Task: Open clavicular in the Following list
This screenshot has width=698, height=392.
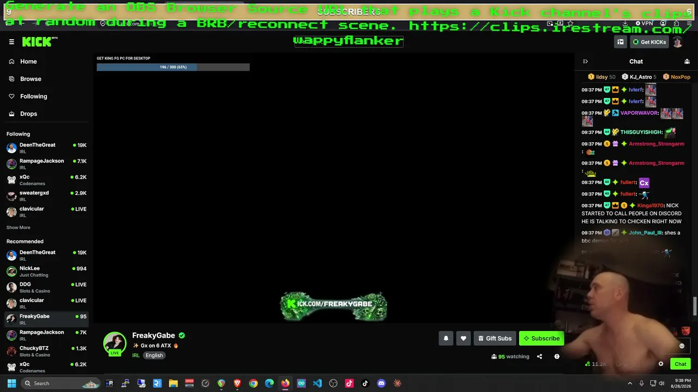Action: click(x=47, y=212)
